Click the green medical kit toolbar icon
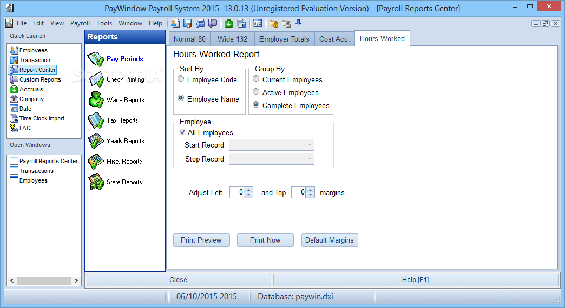 point(229,23)
